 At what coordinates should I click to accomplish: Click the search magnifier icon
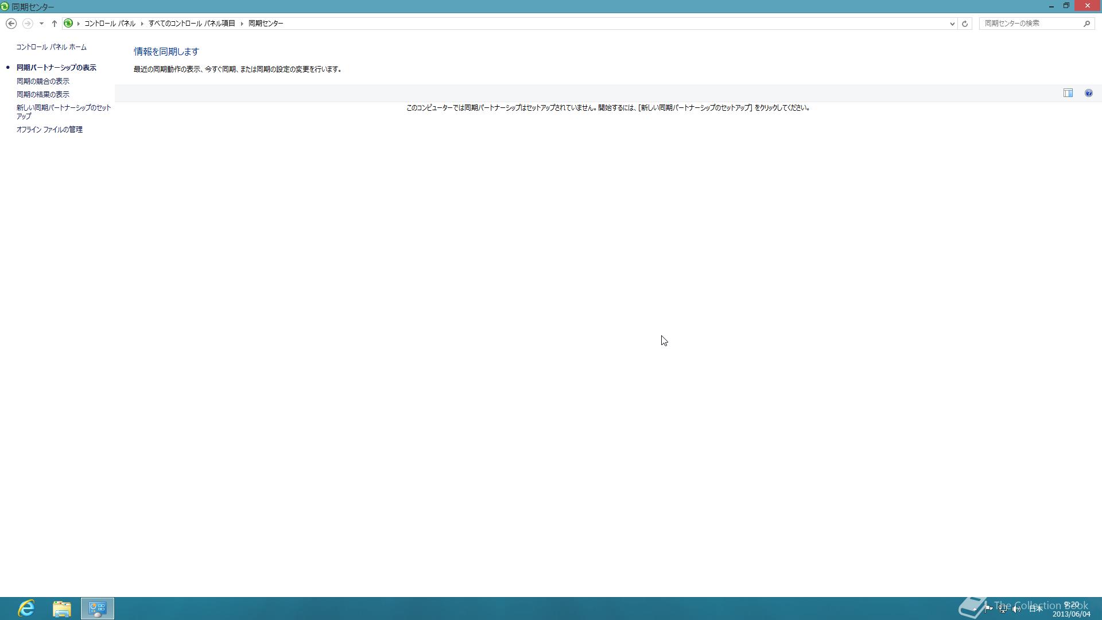click(1087, 24)
